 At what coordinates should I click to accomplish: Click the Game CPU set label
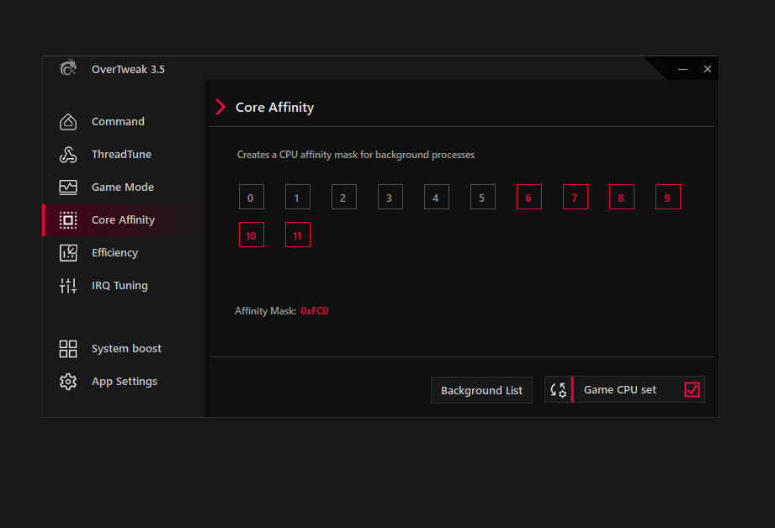click(x=620, y=390)
